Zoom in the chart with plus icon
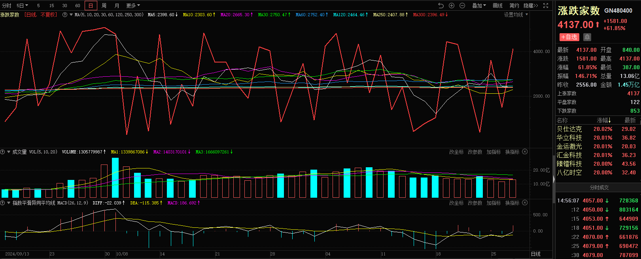This screenshot has height=259, width=641. (452, 6)
